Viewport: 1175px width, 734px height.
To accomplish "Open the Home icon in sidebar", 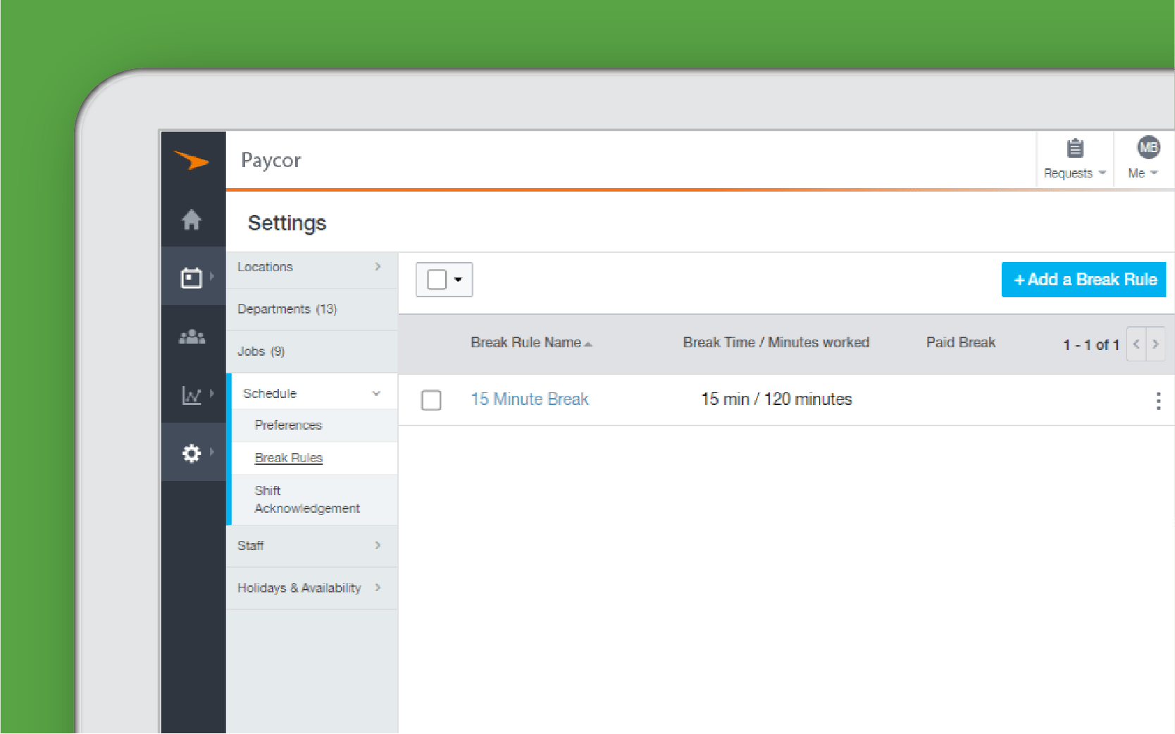I will point(192,220).
